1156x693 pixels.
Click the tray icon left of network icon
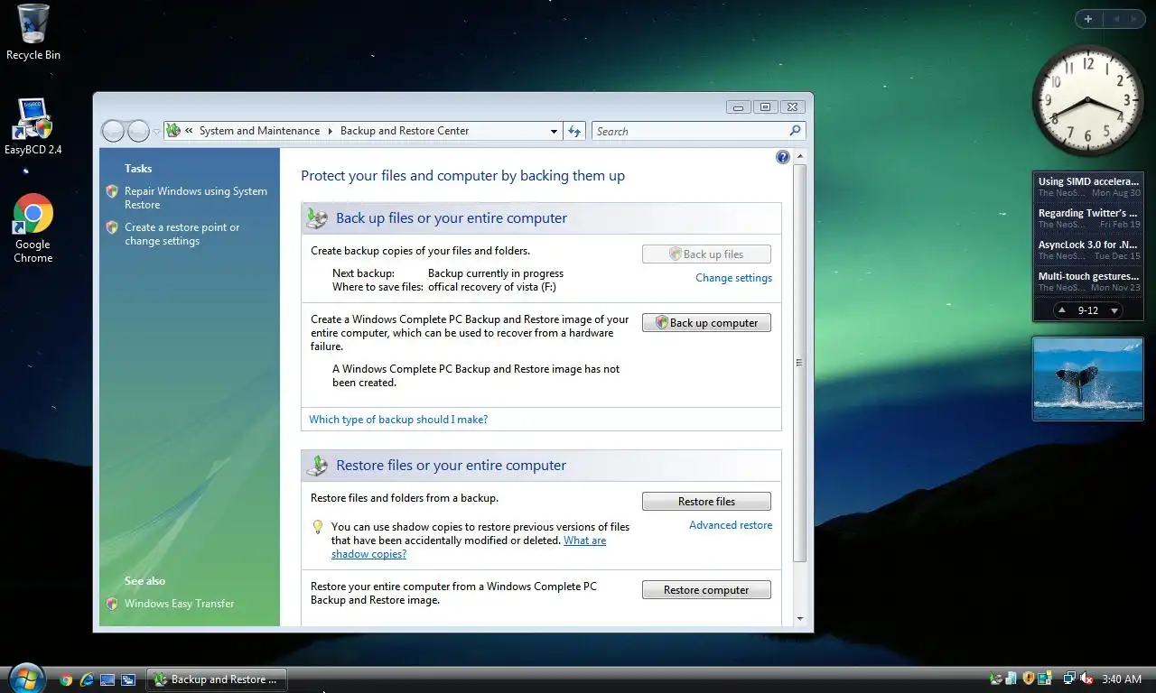(x=1045, y=679)
